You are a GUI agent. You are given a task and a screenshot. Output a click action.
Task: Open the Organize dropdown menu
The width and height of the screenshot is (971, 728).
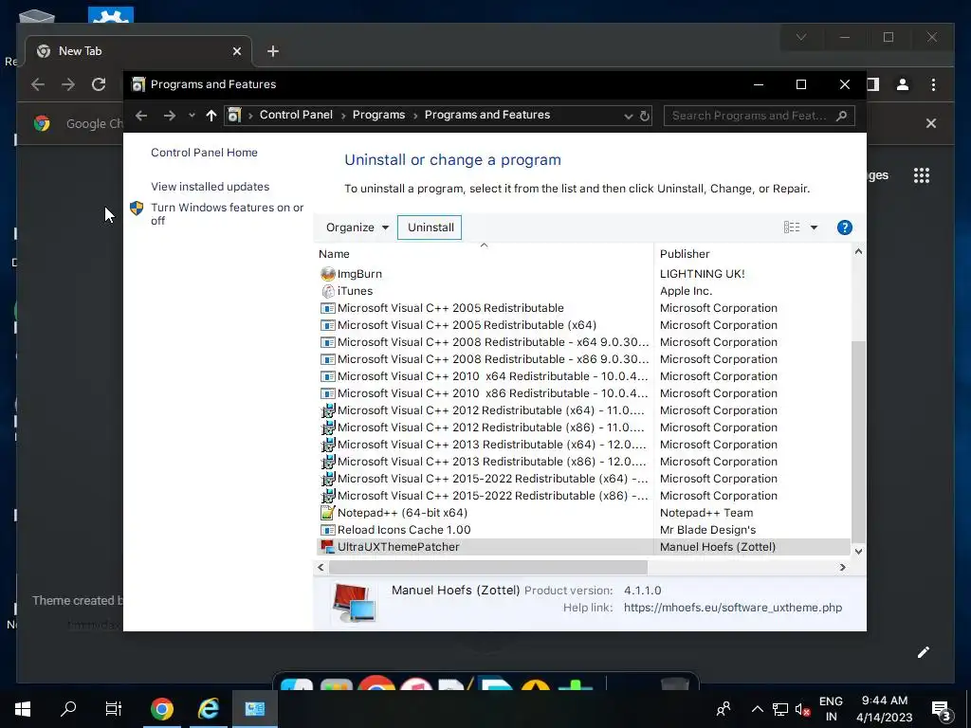pyautogui.click(x=357, y=227)
